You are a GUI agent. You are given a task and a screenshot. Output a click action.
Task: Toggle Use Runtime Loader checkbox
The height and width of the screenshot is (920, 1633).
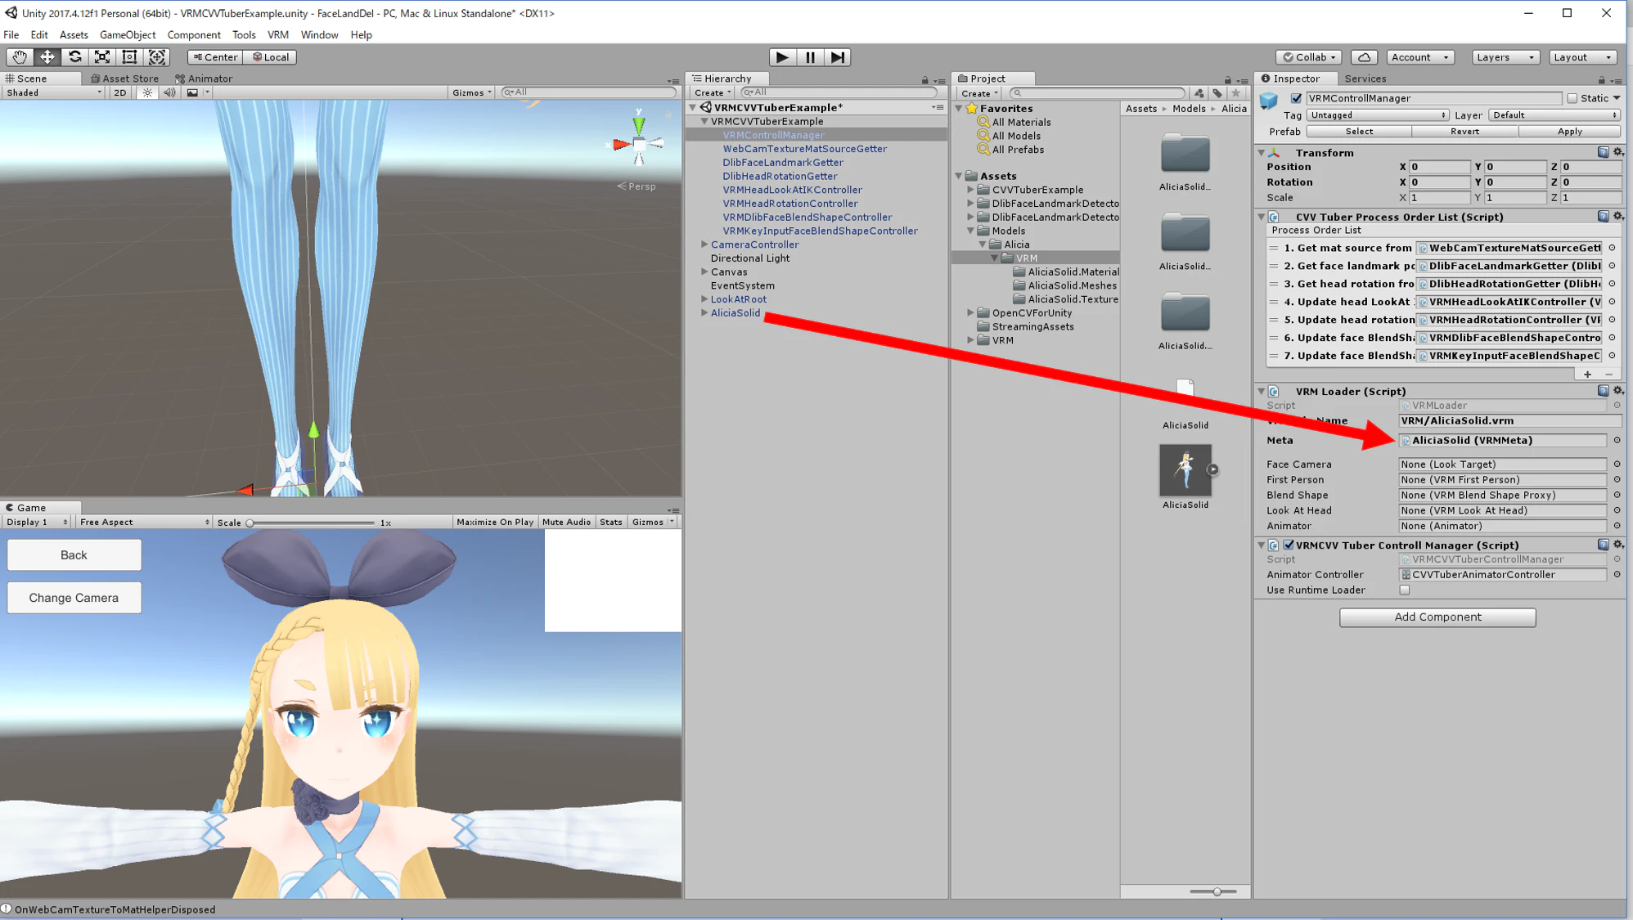pos(1405,590)
